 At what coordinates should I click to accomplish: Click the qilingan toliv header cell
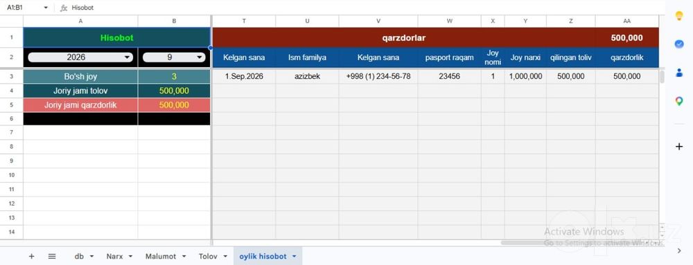pyautogui.click(x=571, y=57)
